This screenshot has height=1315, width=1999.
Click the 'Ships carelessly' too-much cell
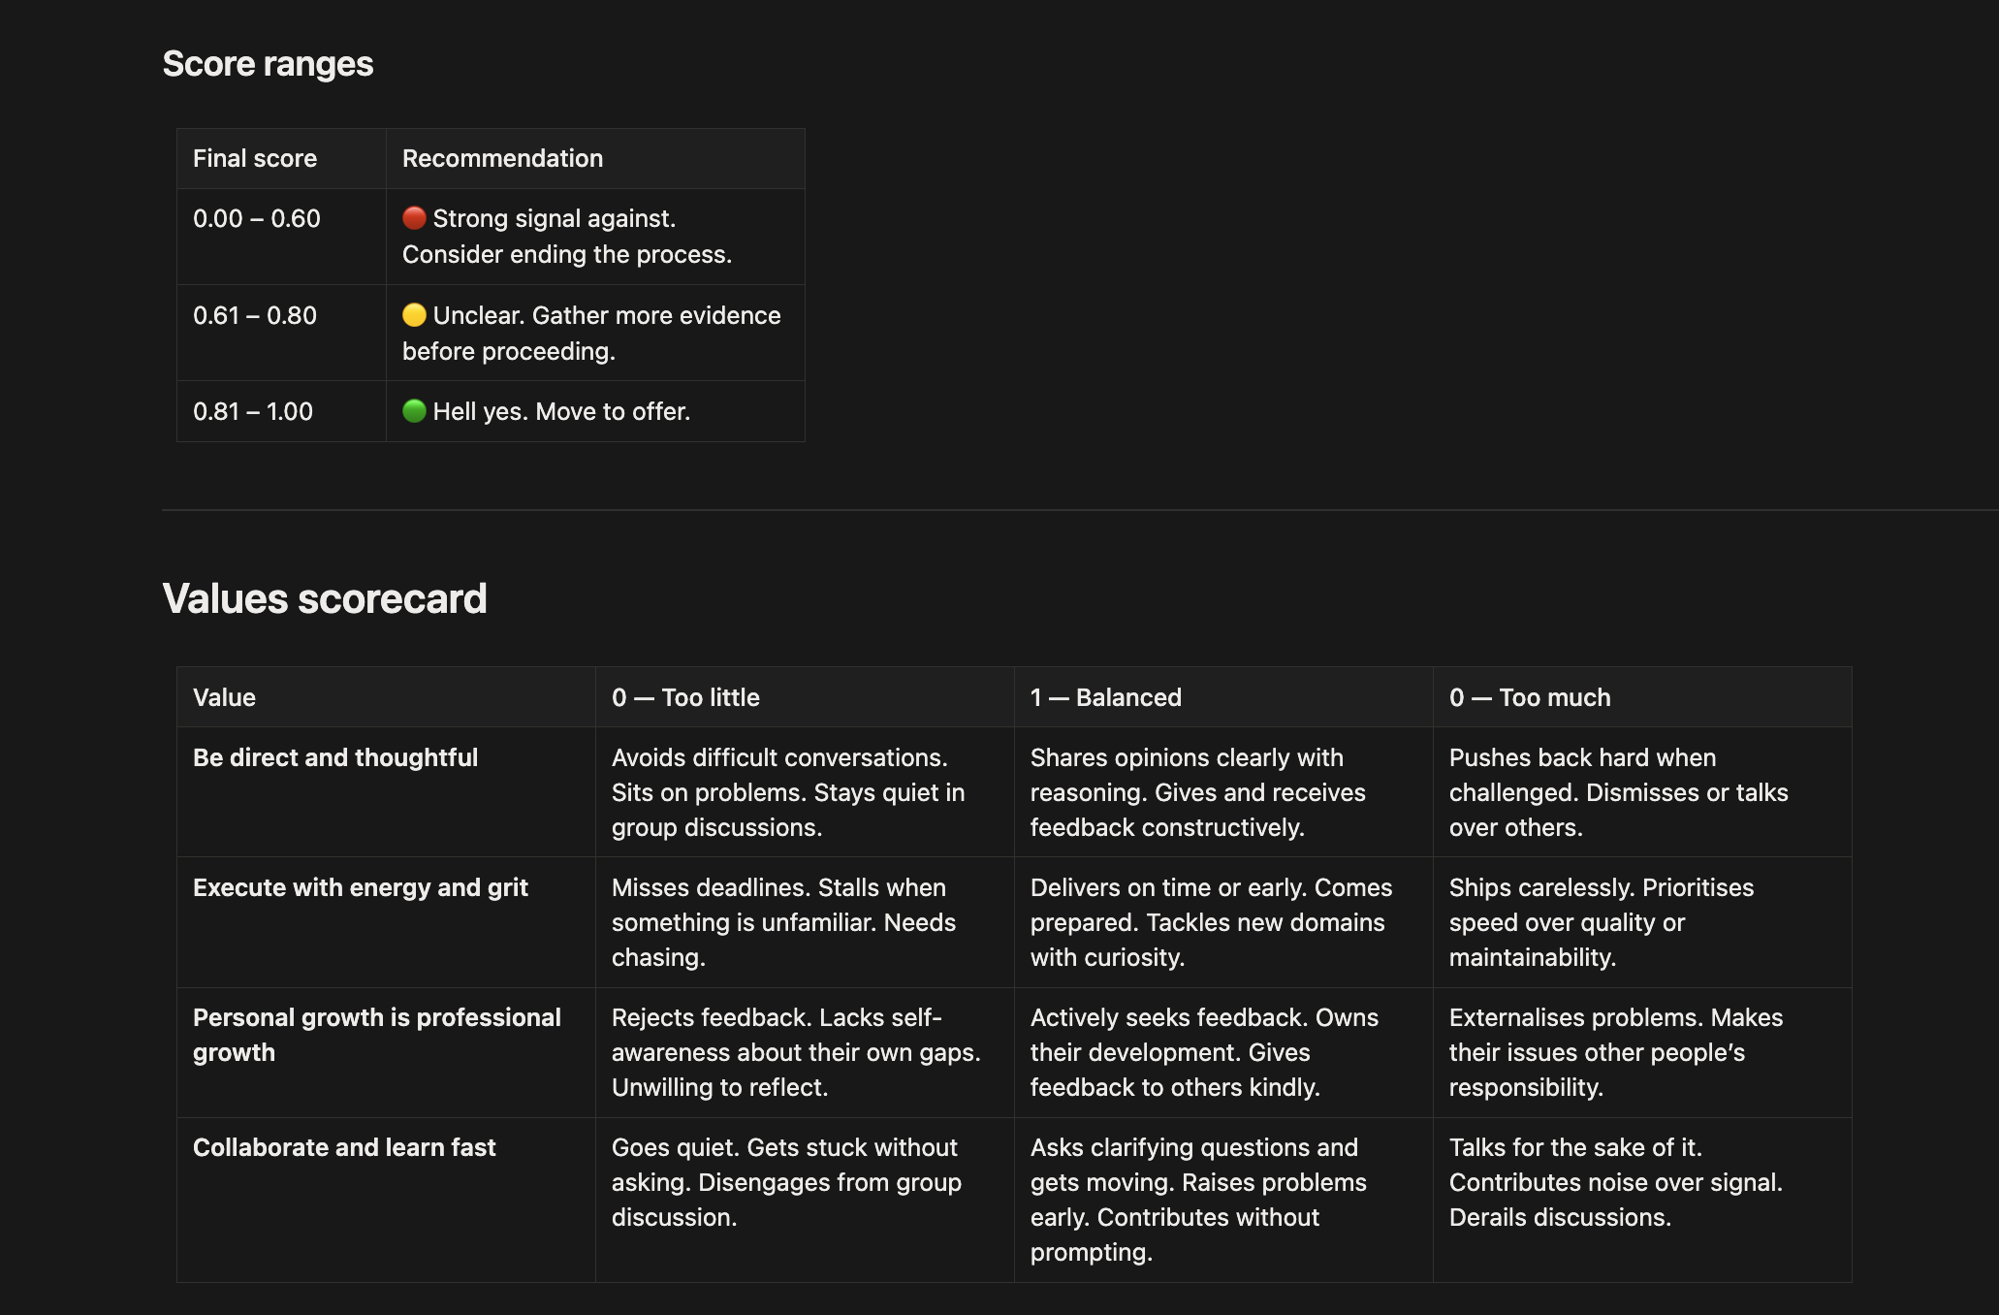point(1601,922)
